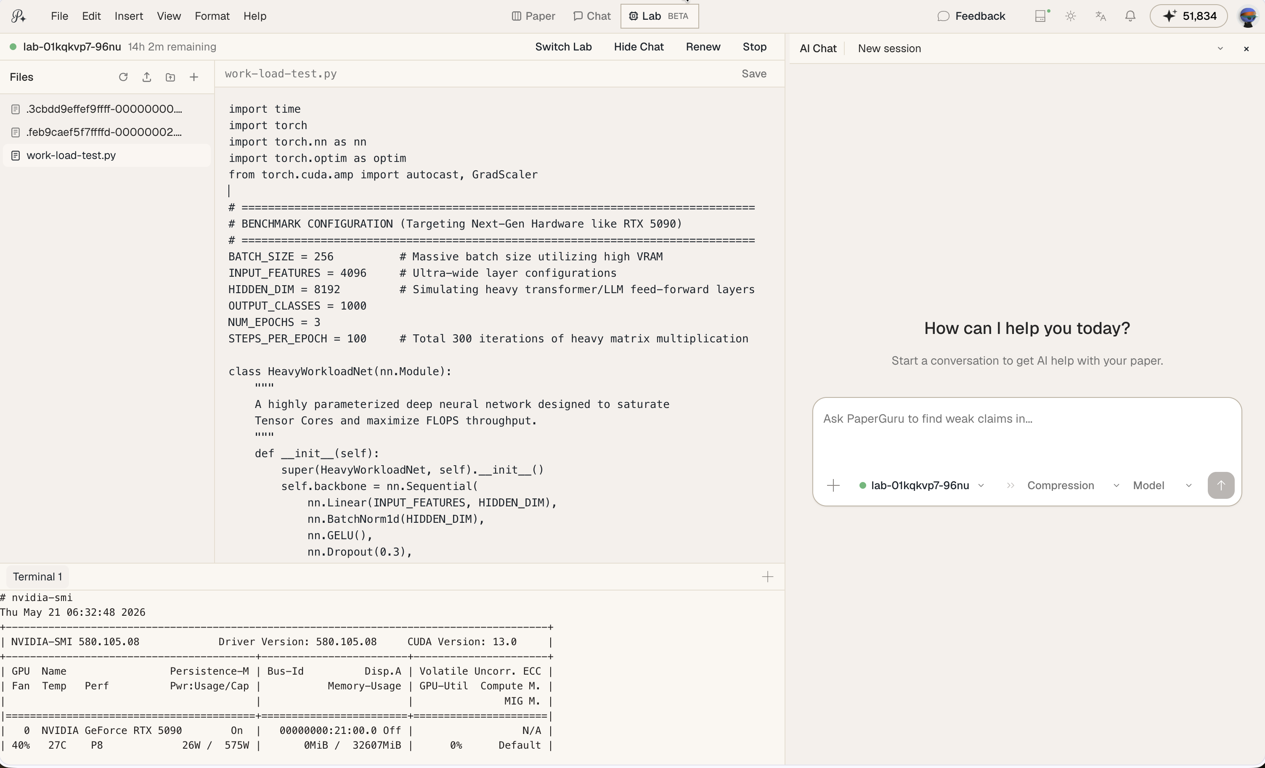This screenshot has height=768, width=1265.
Task: Click the 'import torch' code line
Action: tap(268, 125)
